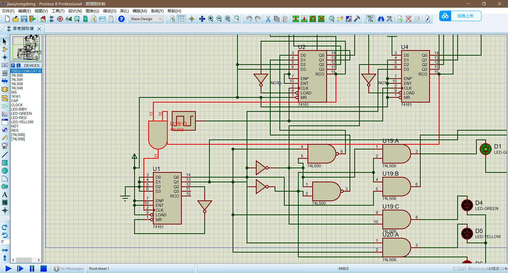The width and height of the screenshot is (508, 273).
Task: Open the 文件(F) menu
Action: click(x=8, y=11)
